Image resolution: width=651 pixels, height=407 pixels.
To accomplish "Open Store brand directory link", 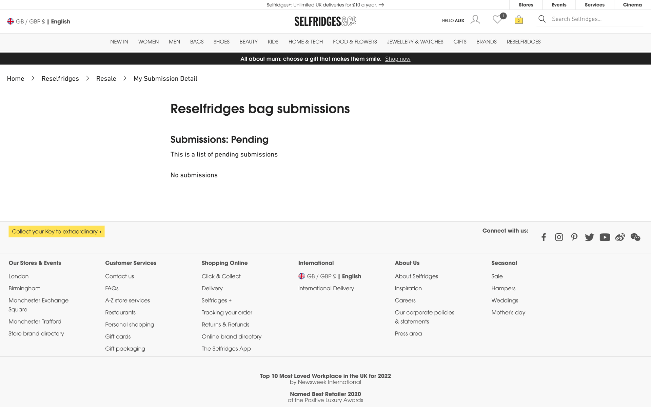I will point(36,333).
